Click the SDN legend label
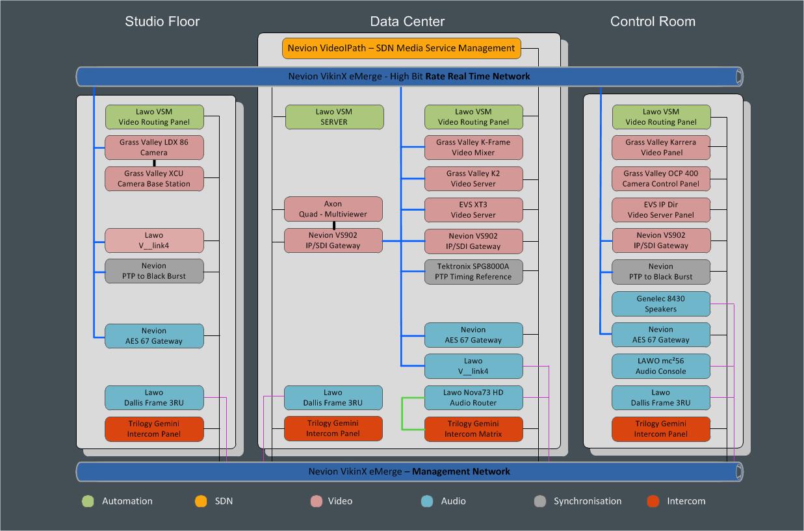This screenshot has height=531, width=804. (224, 501)
